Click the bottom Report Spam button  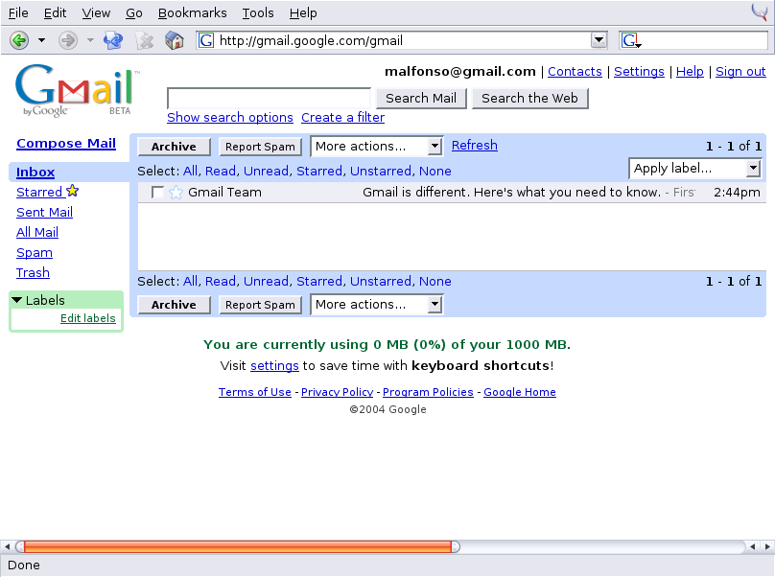(261, 305)
